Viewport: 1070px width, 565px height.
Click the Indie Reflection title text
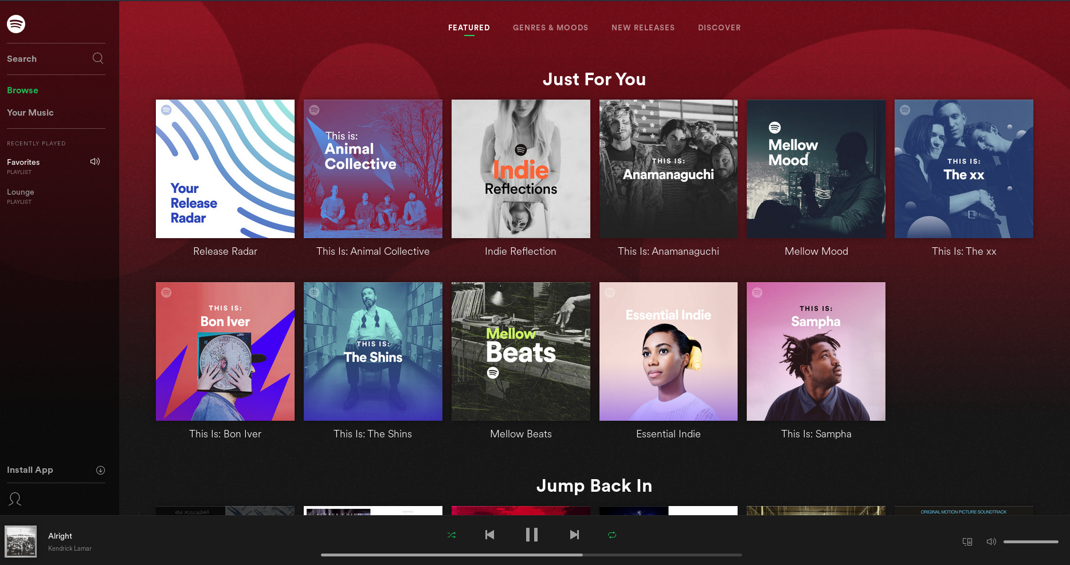pos(520,251)
